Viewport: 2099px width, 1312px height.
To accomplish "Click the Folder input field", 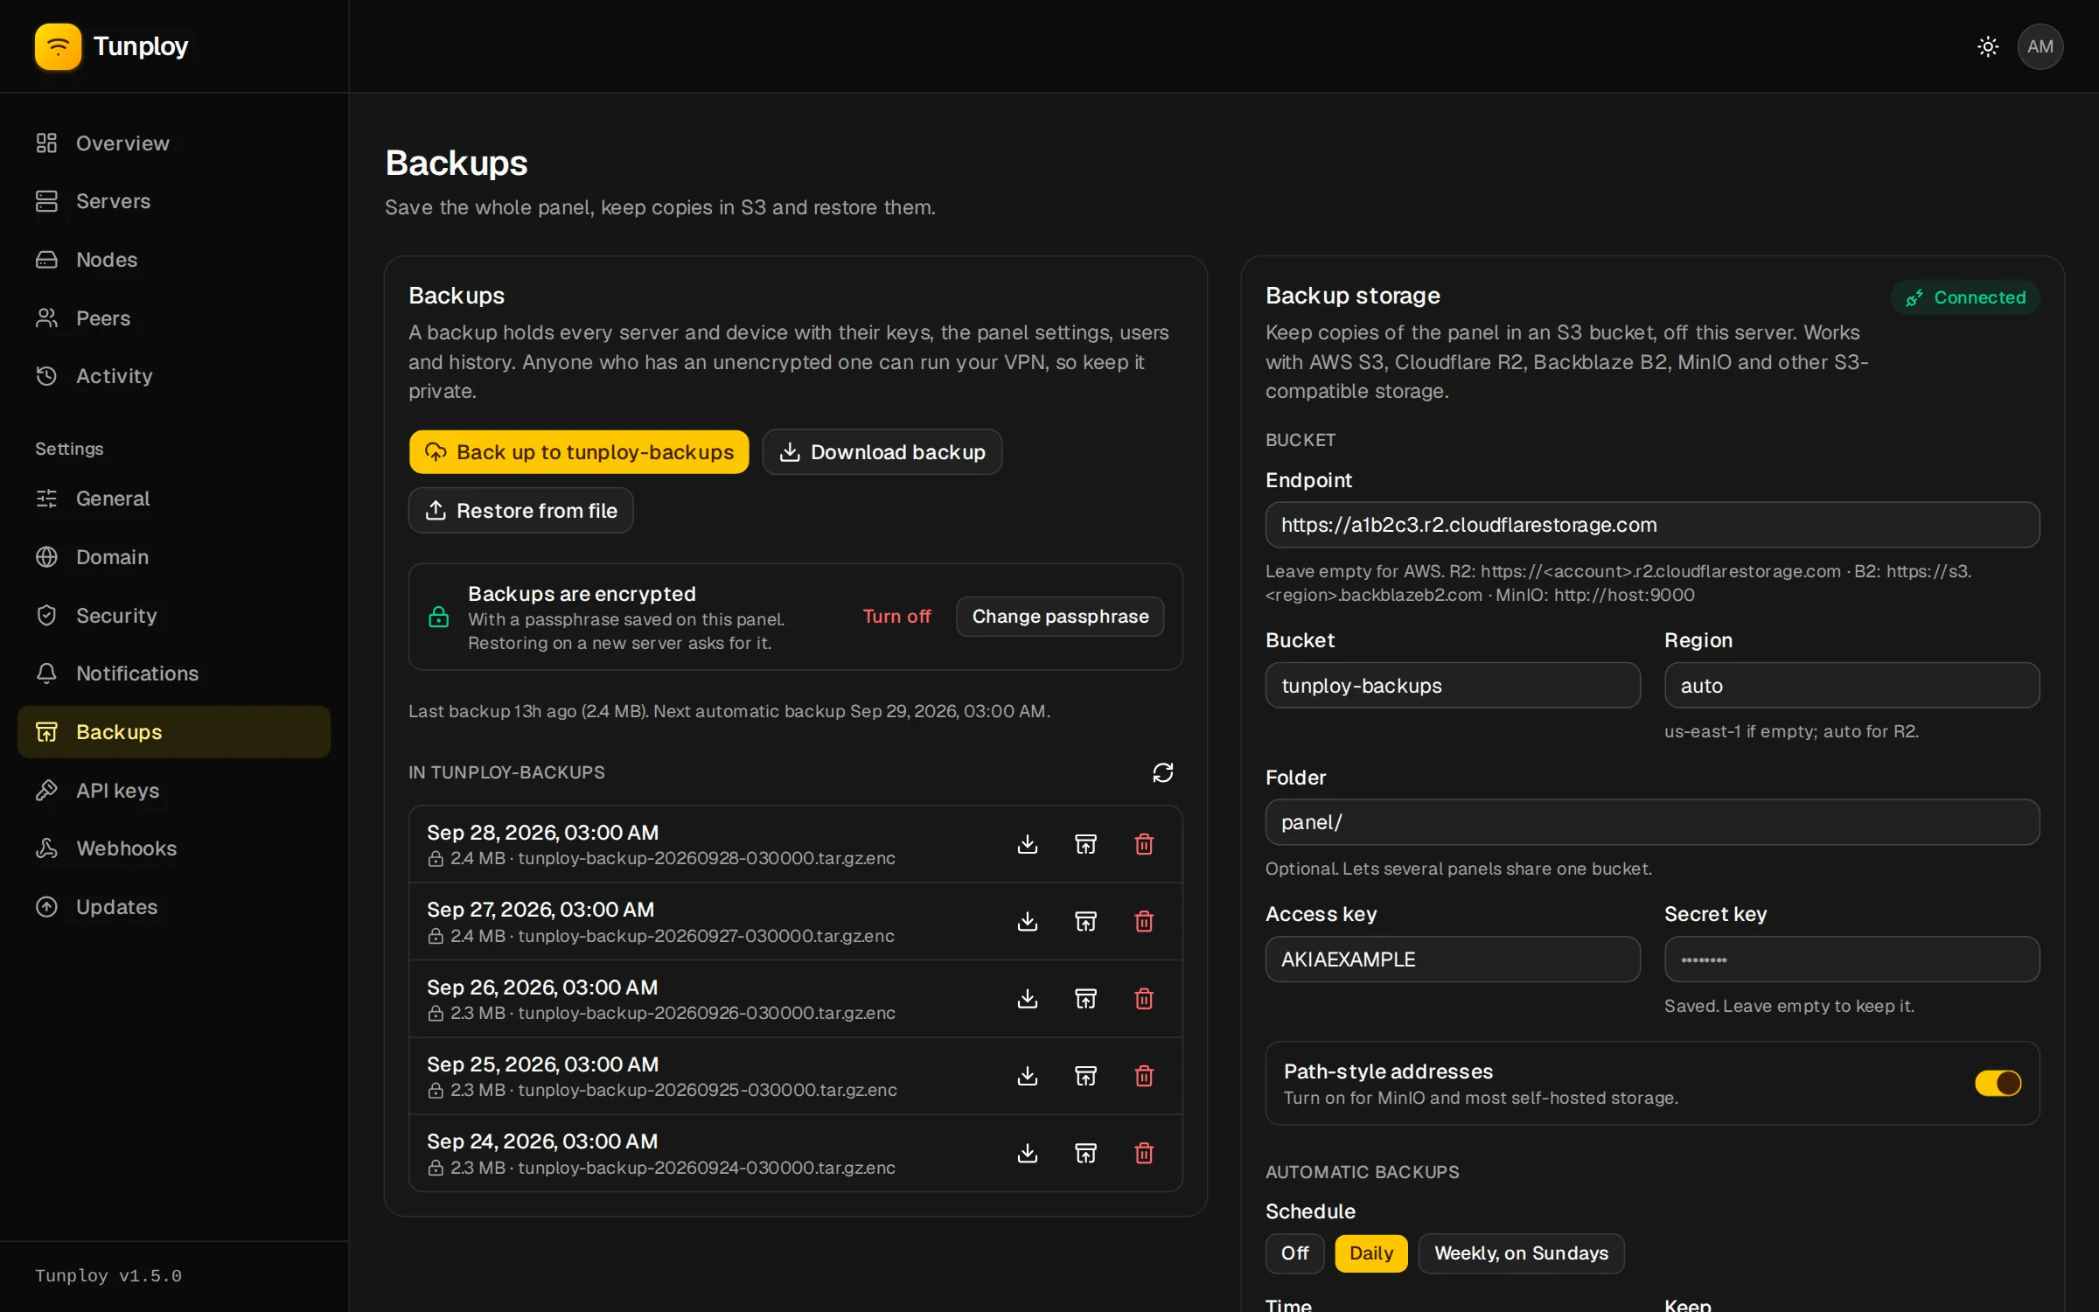I will tap(1652, 822).
